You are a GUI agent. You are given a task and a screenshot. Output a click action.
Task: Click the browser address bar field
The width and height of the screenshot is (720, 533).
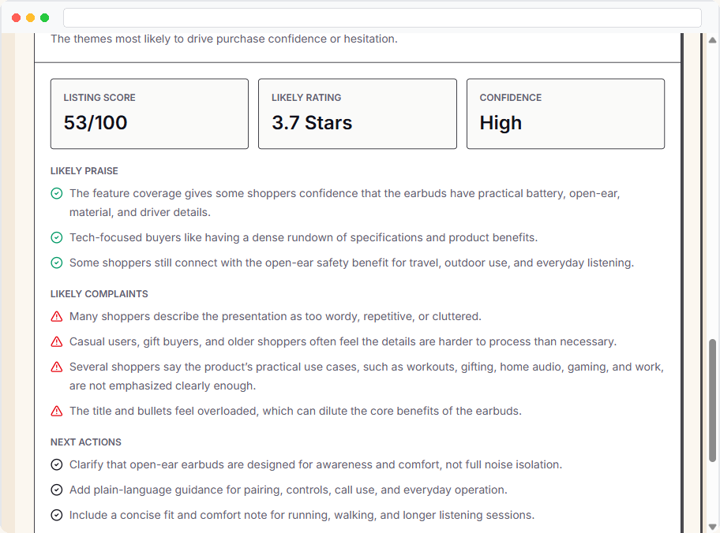(382, 17)
